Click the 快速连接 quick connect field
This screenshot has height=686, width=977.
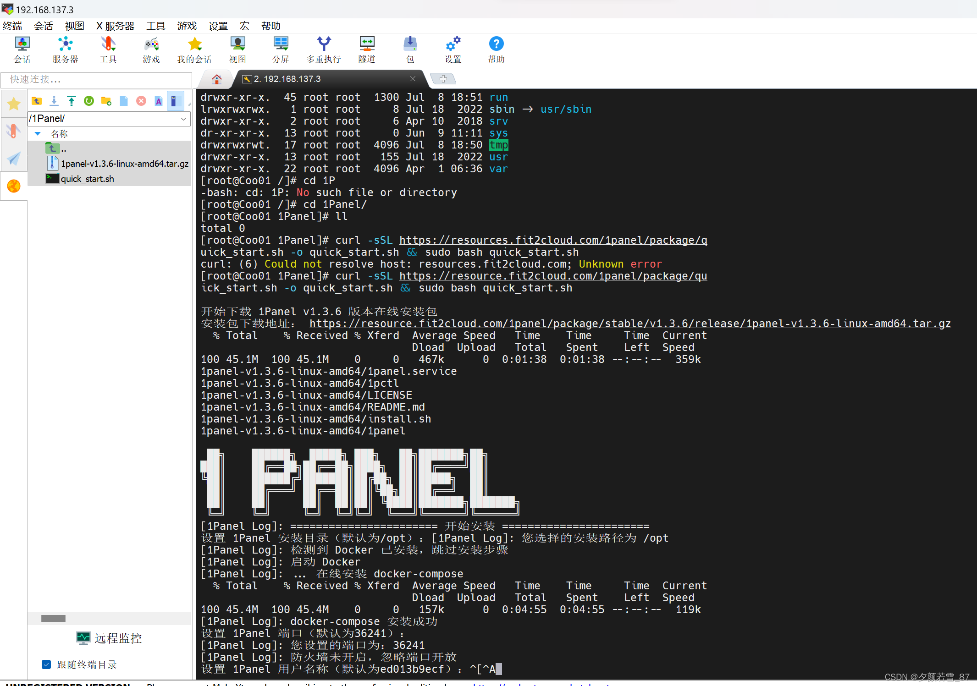[96, 80]
